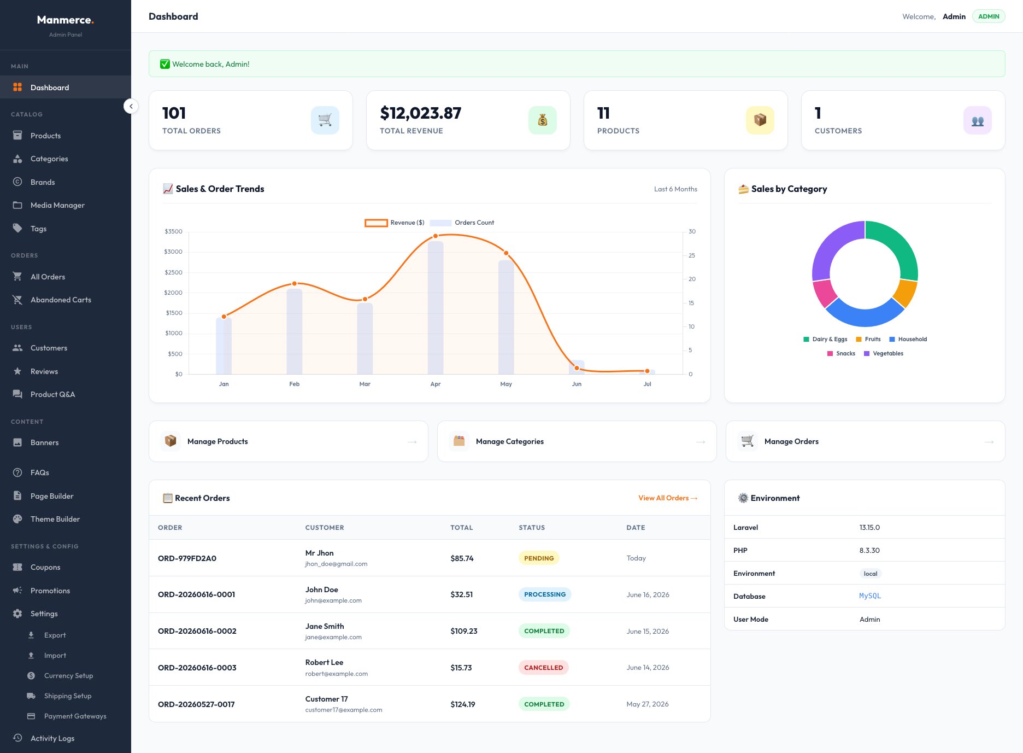Click the Abandoned Carts crossed-cart icon
The width and height of the screenshot is (1023, 753).
click(x=17, y=300)
